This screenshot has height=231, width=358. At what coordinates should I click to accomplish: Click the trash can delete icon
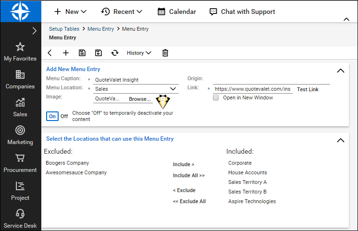tap(165, 53)
